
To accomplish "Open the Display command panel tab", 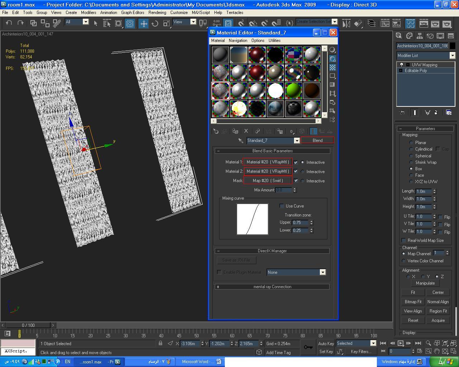I will pos(440,36).
